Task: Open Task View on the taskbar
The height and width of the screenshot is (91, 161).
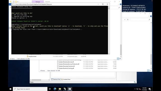Action: tap(50, 89)
